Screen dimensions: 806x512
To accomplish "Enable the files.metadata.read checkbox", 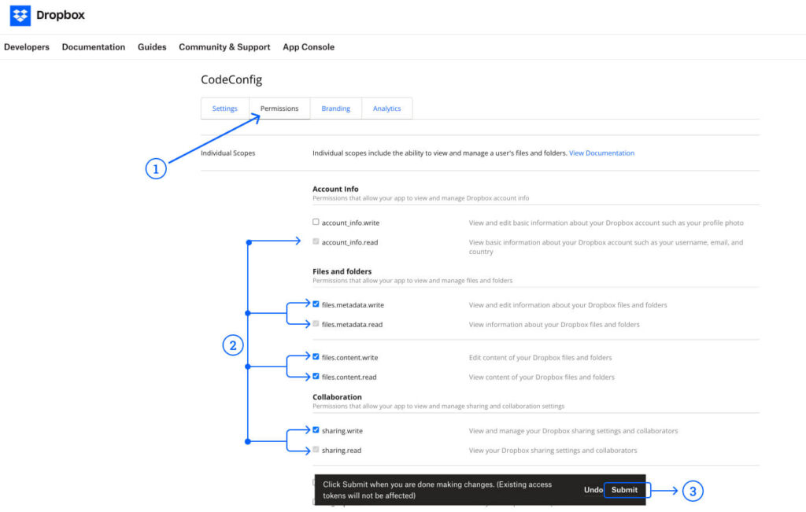I will point(316,323).
